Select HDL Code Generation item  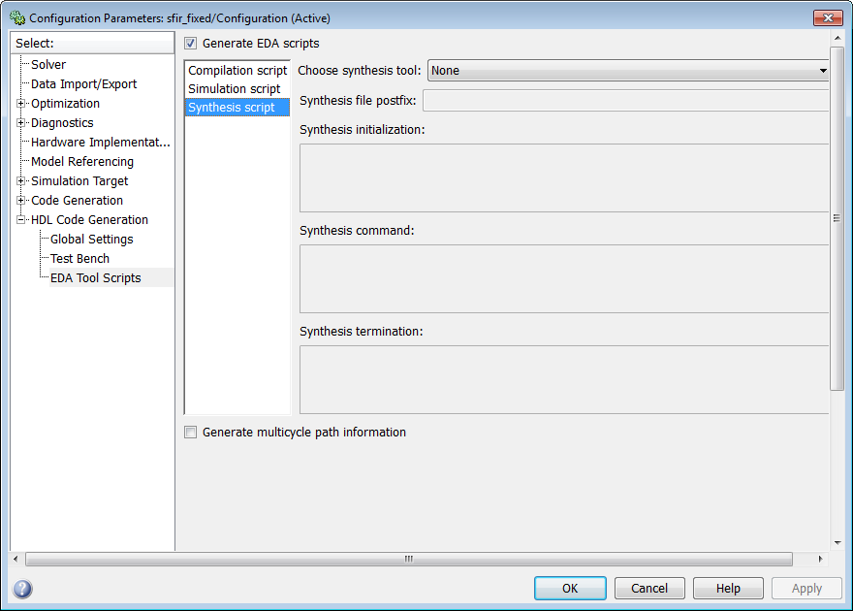(x=89, y=220)
